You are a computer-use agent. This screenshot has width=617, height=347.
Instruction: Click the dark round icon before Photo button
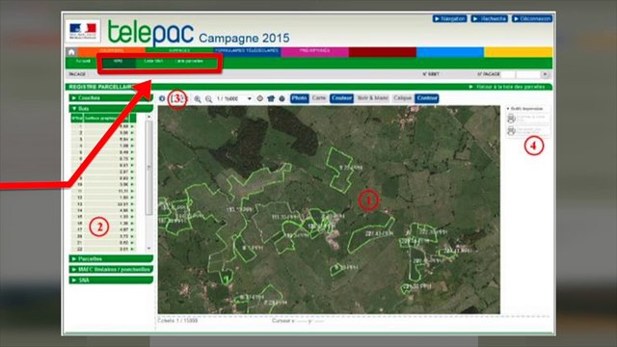pos(282,98)
